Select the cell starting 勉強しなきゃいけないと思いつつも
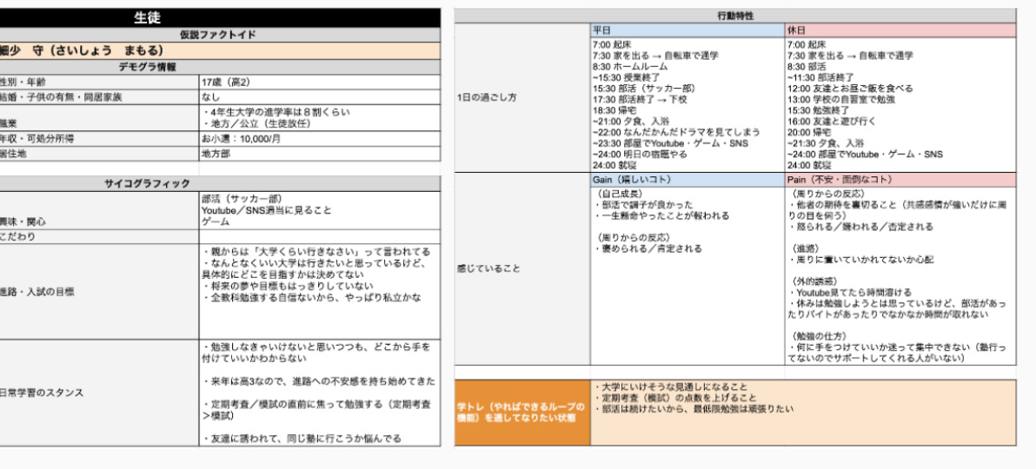Viewport: 1036px width, 469px height. [x=320, y=393]
